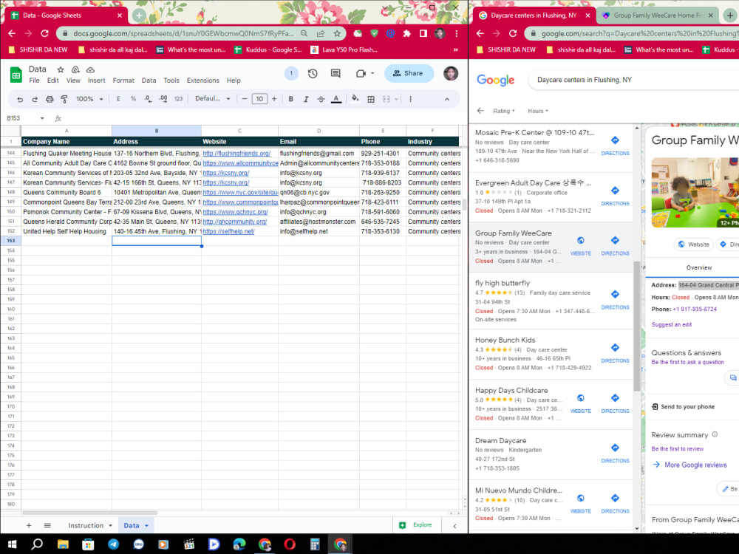Star the Data spreadsheet
The height and width of the screenshot is (554, 739).
61,69
